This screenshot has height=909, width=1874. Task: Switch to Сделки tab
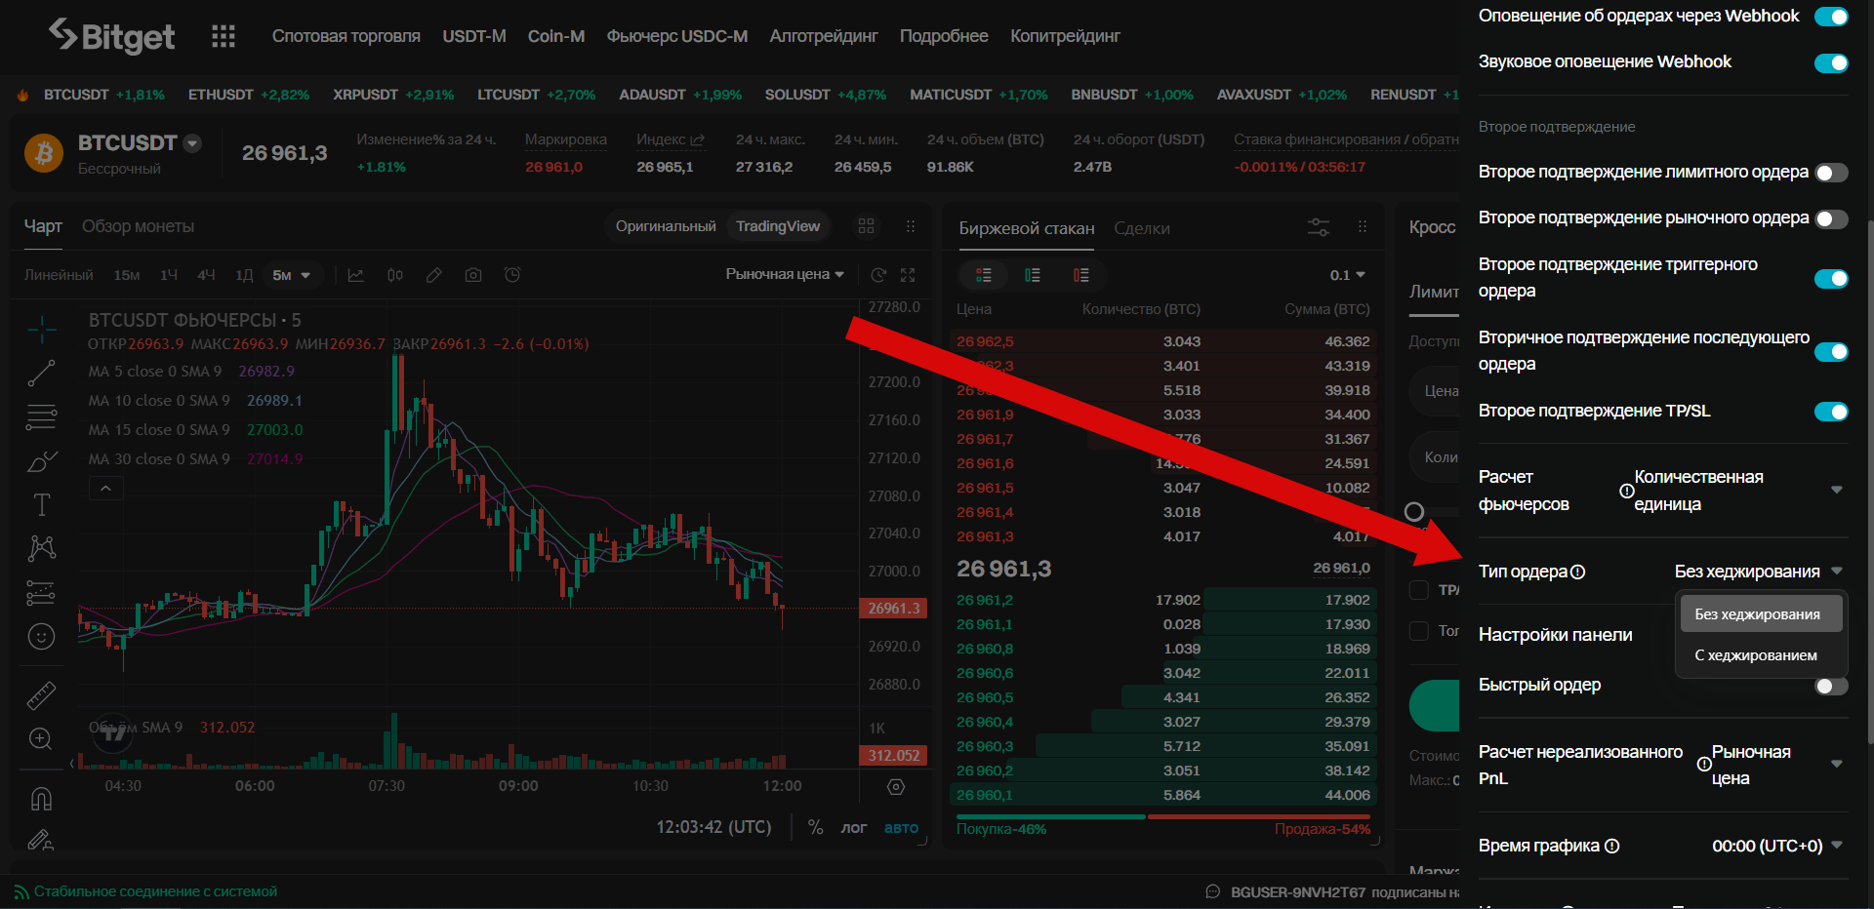tap(1142, 228)
